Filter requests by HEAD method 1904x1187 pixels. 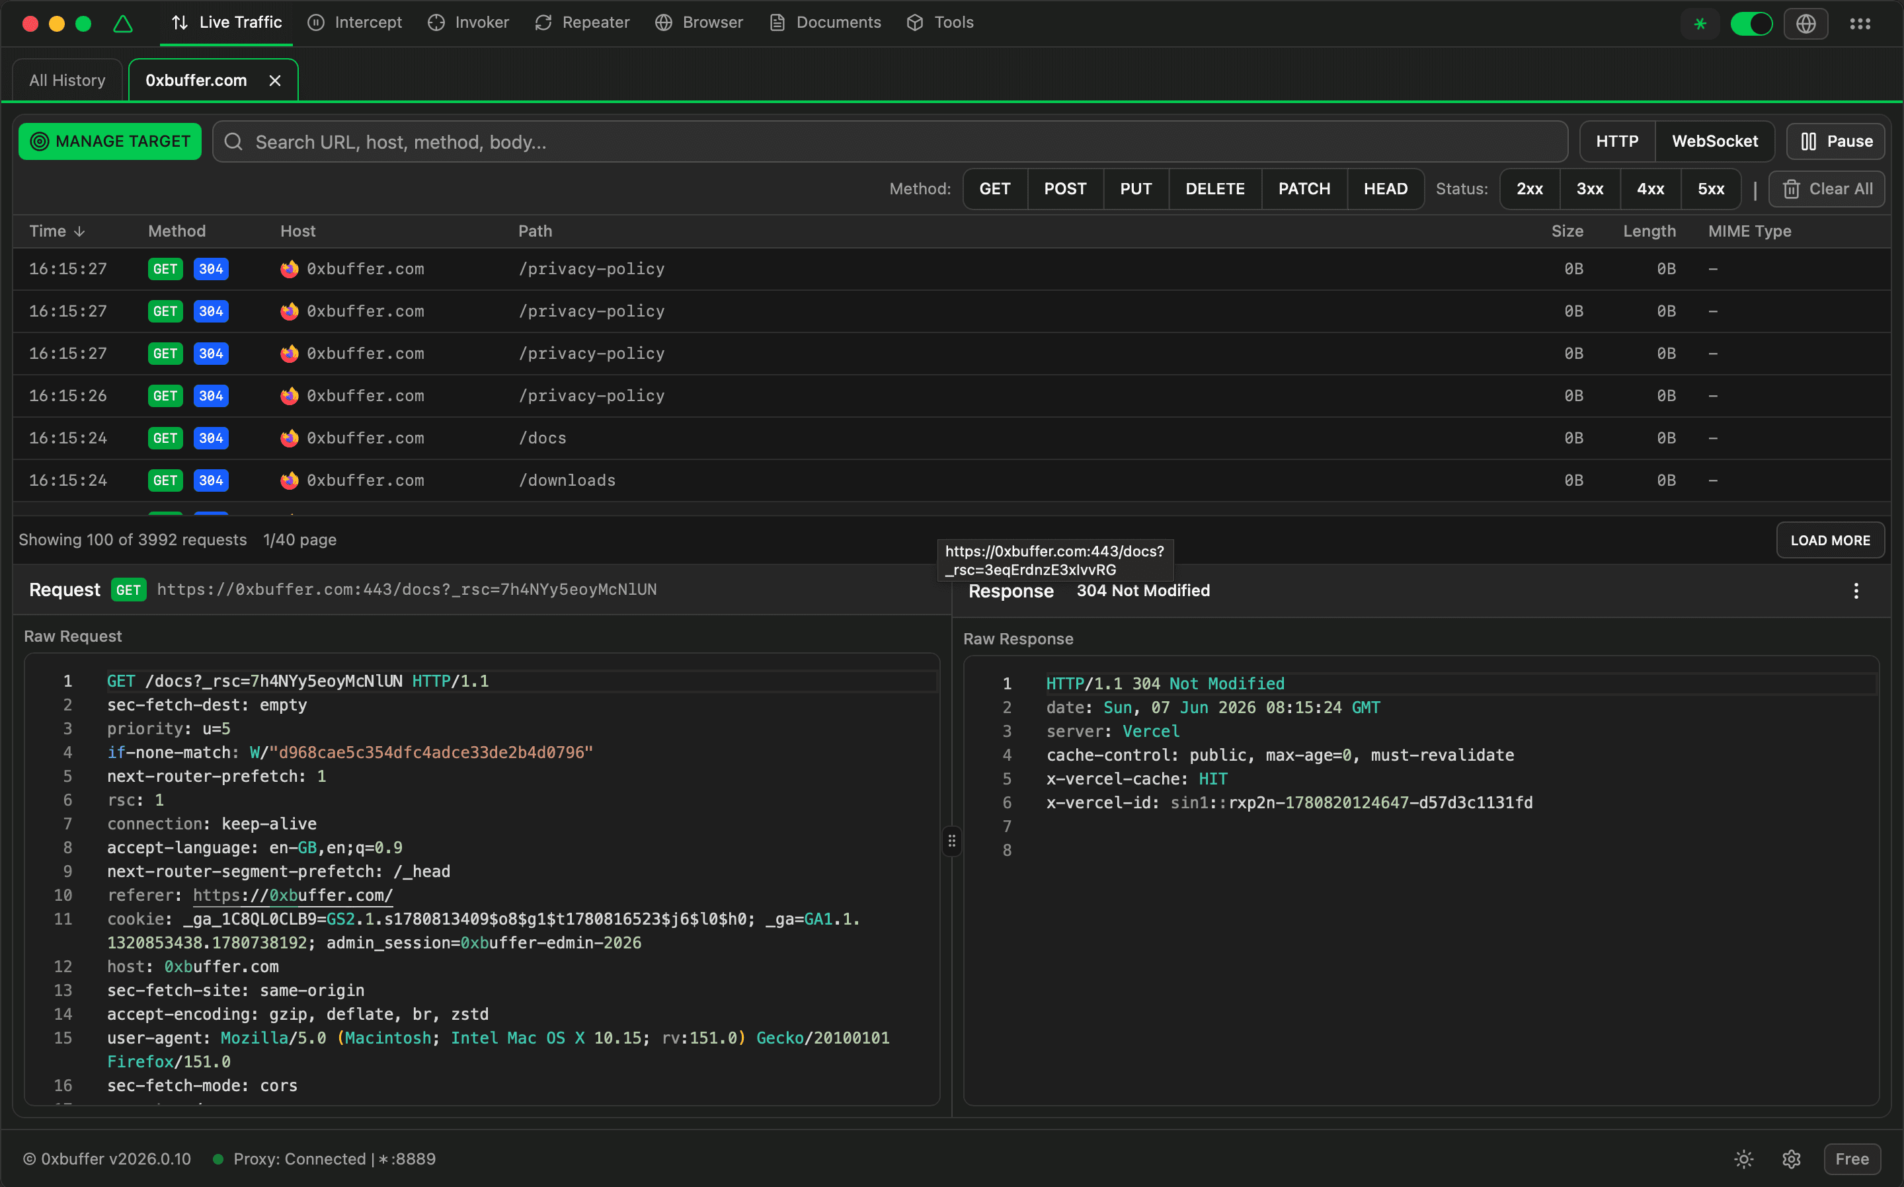tap(1385, 188)
